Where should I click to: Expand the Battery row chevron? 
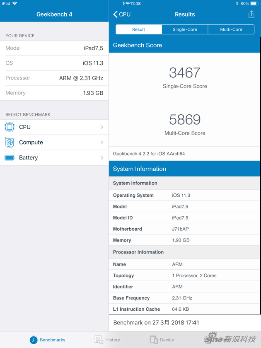click(102, 158)
